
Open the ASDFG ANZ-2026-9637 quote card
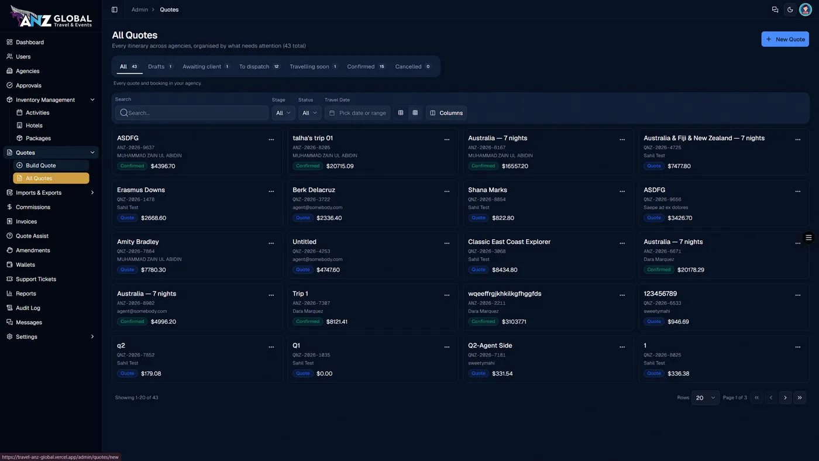[x=197, y=152]
